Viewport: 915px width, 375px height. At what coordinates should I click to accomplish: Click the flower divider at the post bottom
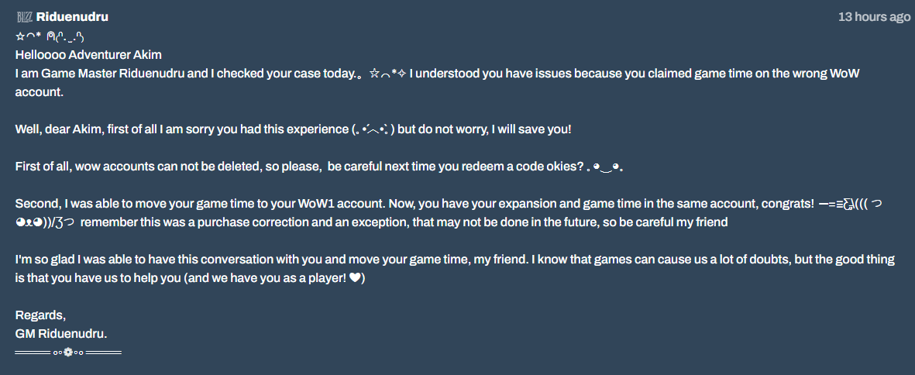[x=68, y=353]
